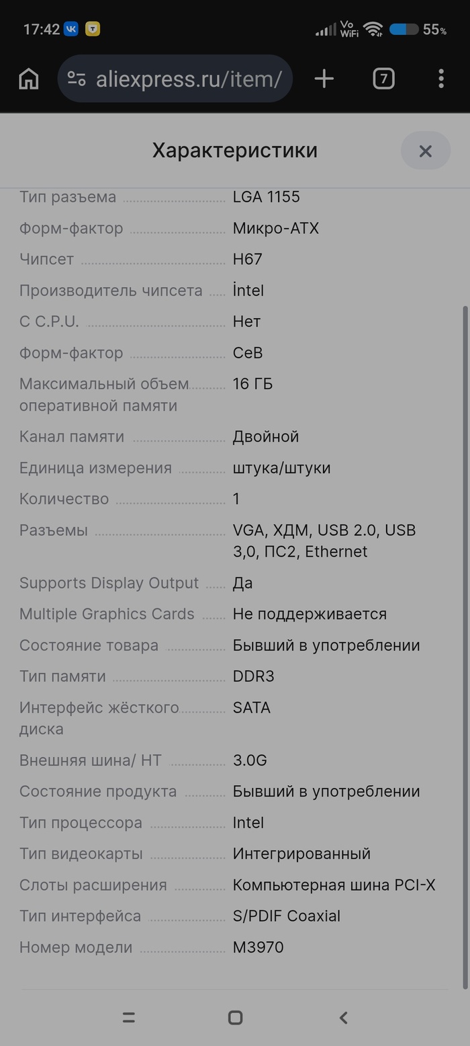
Task: Tap the Wi-Fi status icon
Action: click(x=373, y=30)
